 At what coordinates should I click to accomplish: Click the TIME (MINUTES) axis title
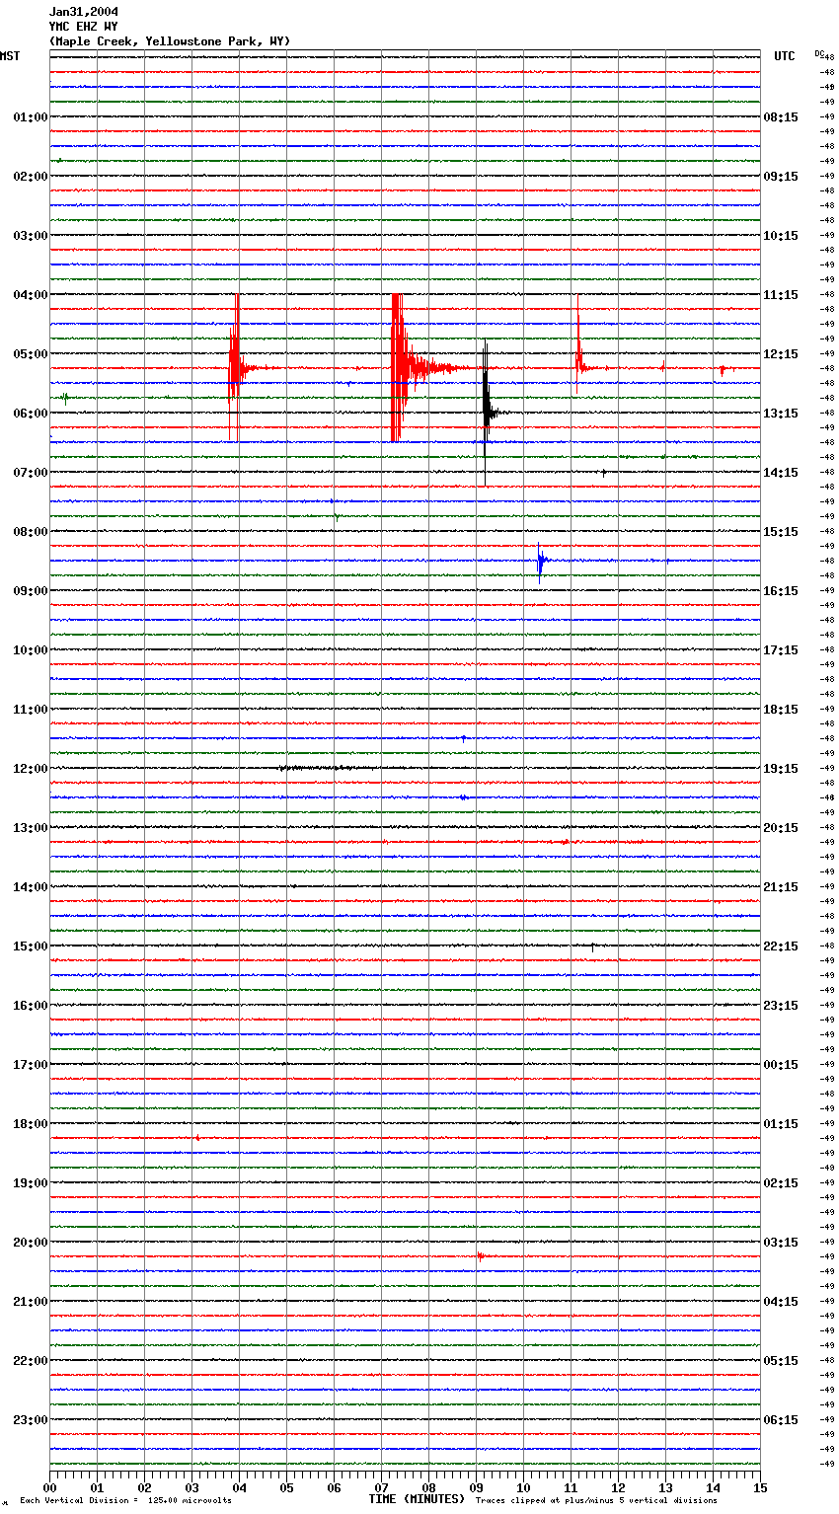pos(417,1499)
